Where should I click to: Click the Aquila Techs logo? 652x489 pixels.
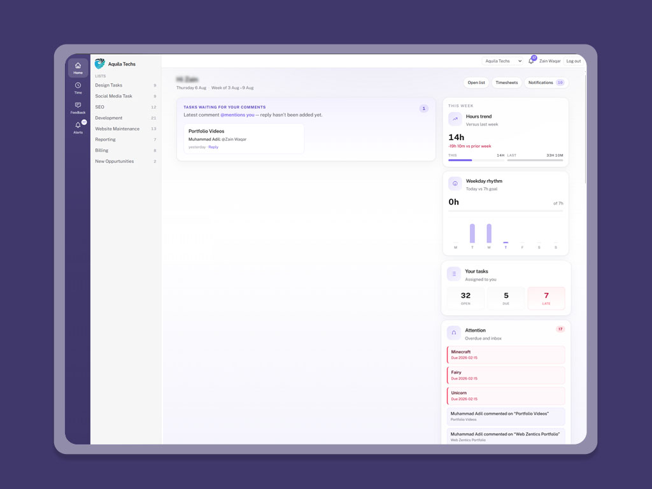click(x=100, y=64)
